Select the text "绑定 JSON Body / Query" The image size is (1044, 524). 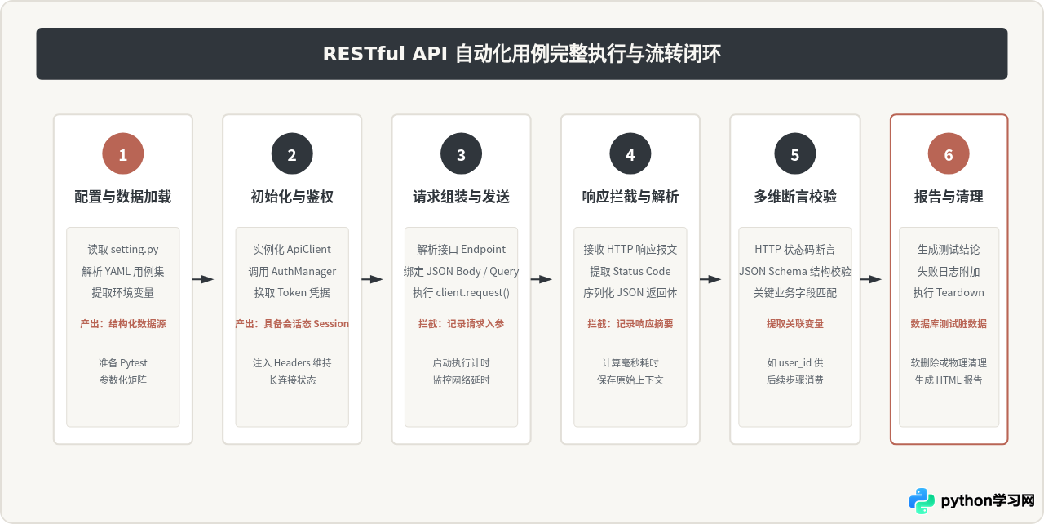click(461, 271)
